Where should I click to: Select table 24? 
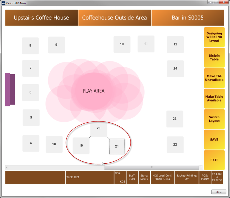(175, 68)
